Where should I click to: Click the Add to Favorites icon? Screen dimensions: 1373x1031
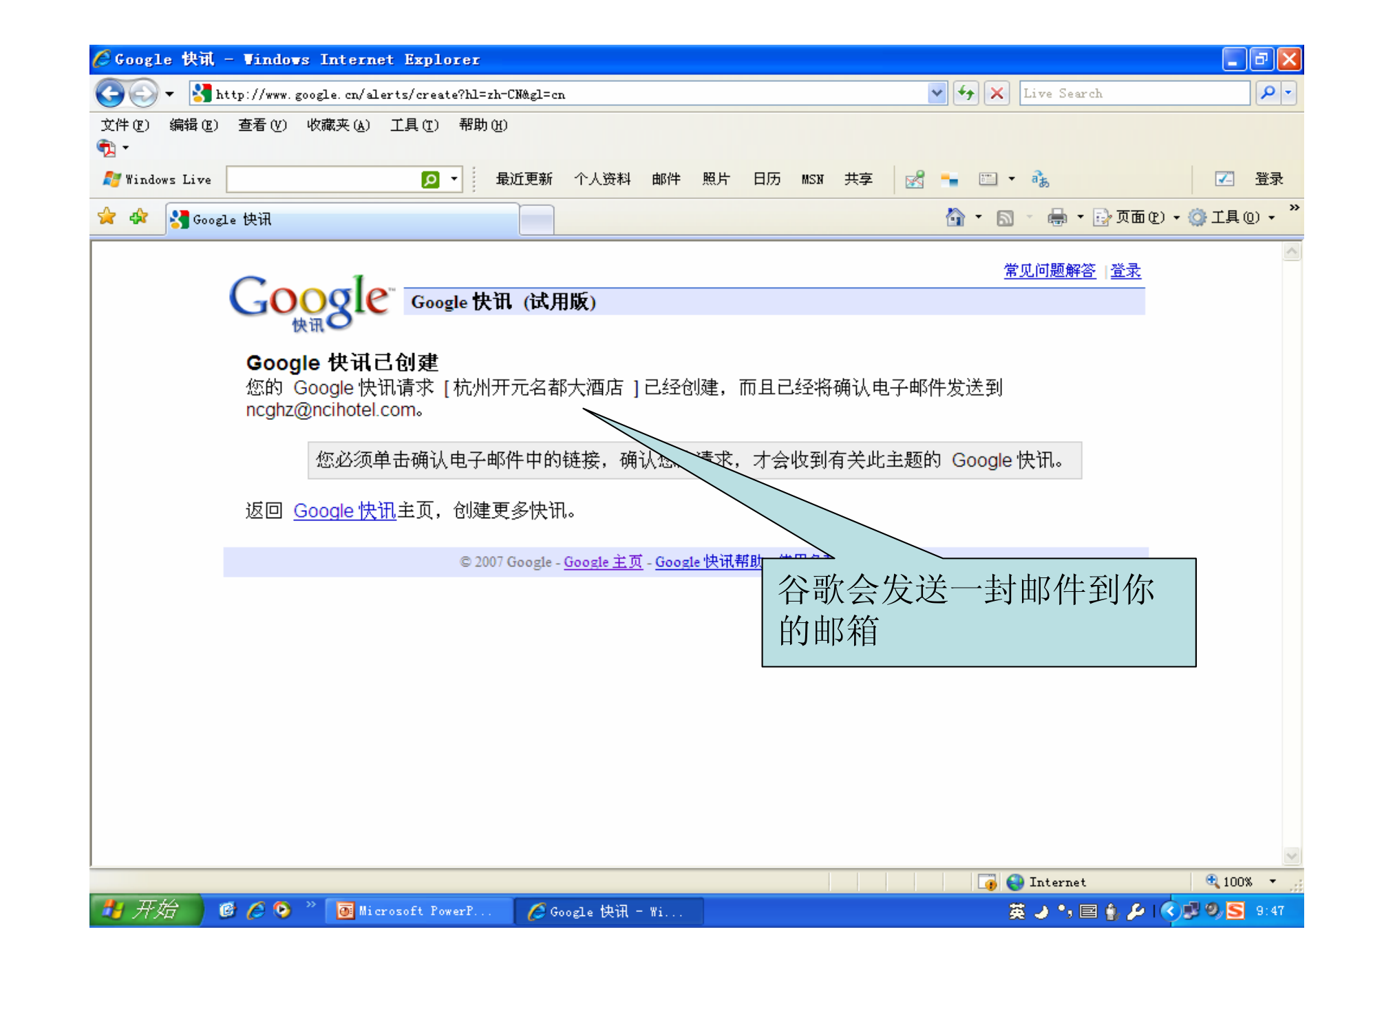139,217
